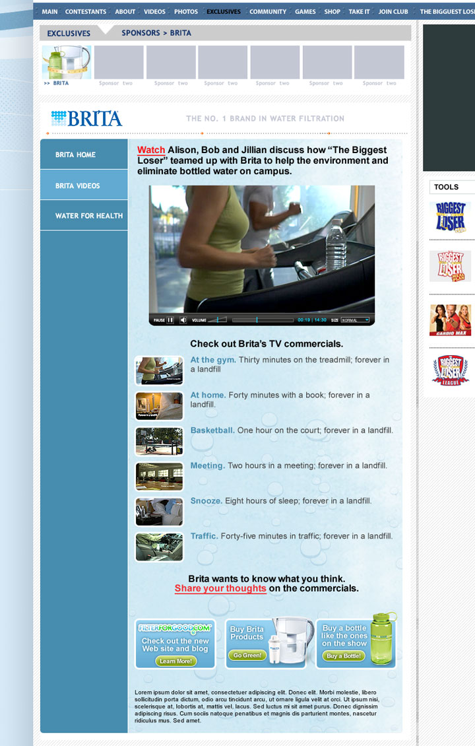Go to GAMES in the navigation bar
475x746 pixels.
tap(305, 11)
